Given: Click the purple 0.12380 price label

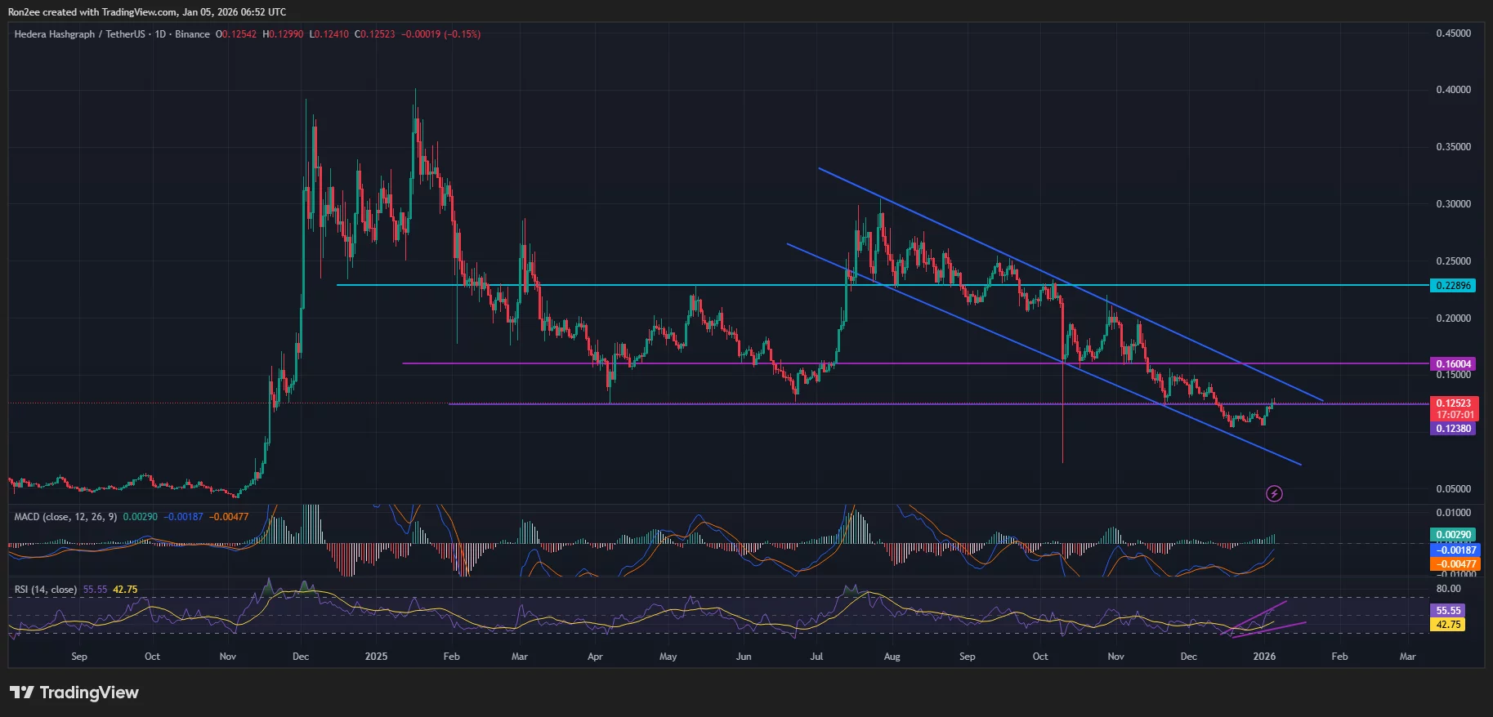Looking at the screenshot, I should coord(1453,429).
